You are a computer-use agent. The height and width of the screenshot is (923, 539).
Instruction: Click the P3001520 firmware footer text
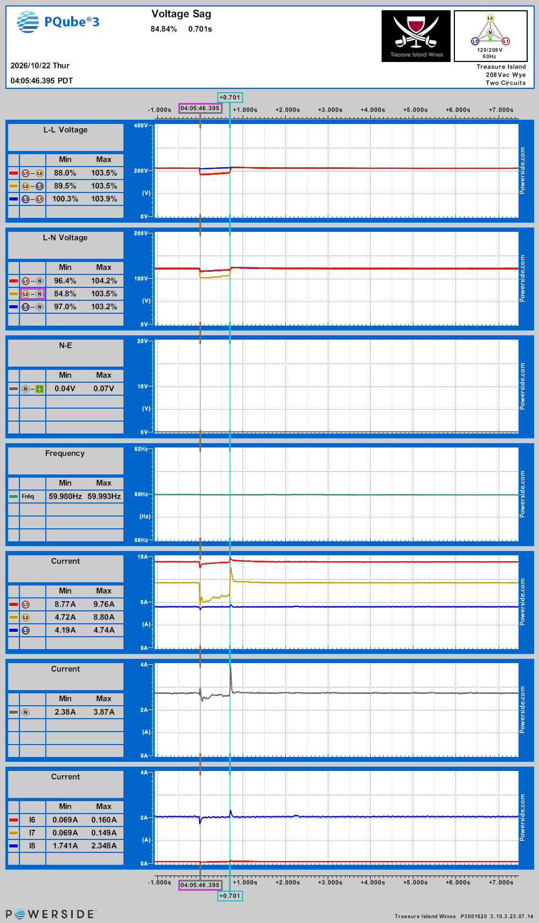coord(474,917)
